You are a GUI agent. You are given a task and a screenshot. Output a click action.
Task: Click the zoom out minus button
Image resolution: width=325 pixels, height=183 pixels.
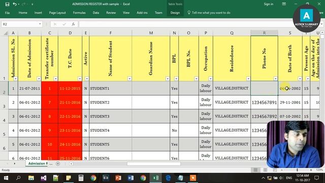[x=282, y=170]
